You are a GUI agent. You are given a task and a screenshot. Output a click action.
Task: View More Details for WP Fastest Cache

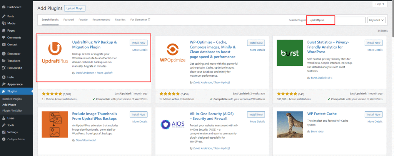375,122
